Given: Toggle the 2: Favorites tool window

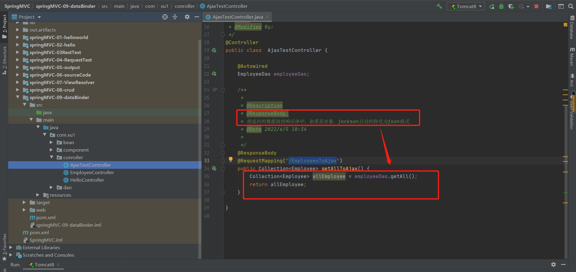Looking at the screenshot, I should (x=4, y=247).
